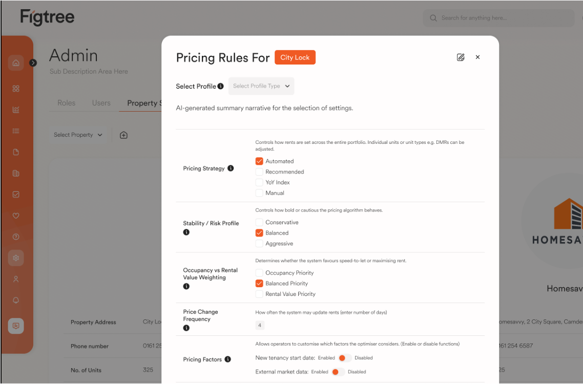Open the checklist task icon in sidebar

click(16, 195)
